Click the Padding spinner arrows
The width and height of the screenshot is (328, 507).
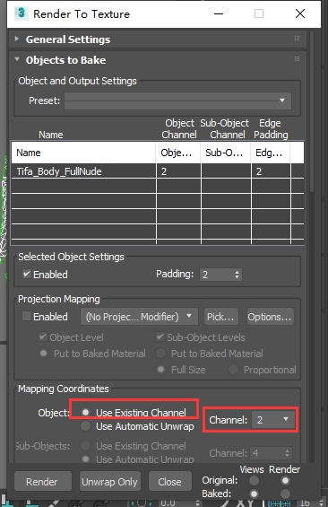[x=237, y=275]
